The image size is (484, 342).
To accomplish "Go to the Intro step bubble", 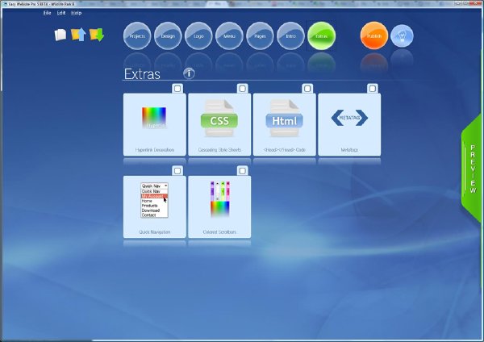I will click(x=290, y=35).
